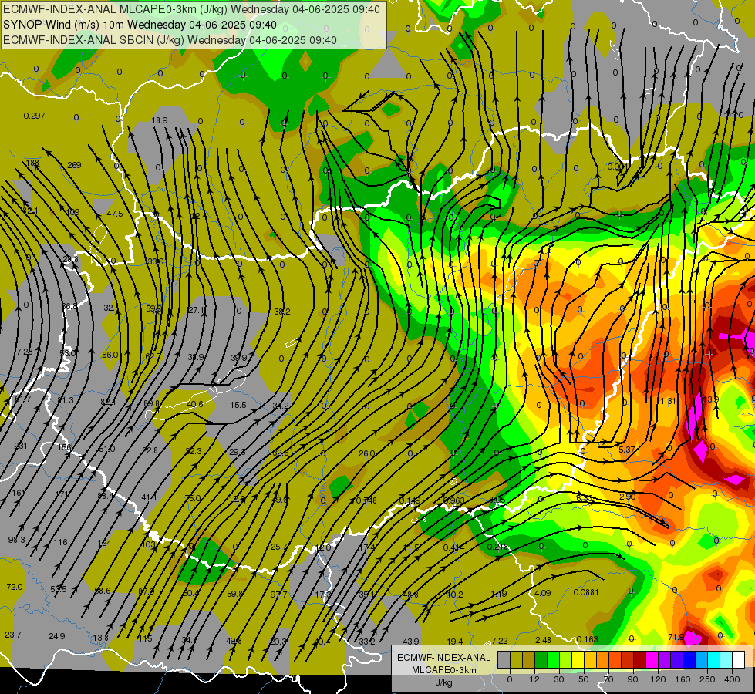Viewport: 755px width, 694px height.
Task: Click the map value 231
Action: (21, 446)
